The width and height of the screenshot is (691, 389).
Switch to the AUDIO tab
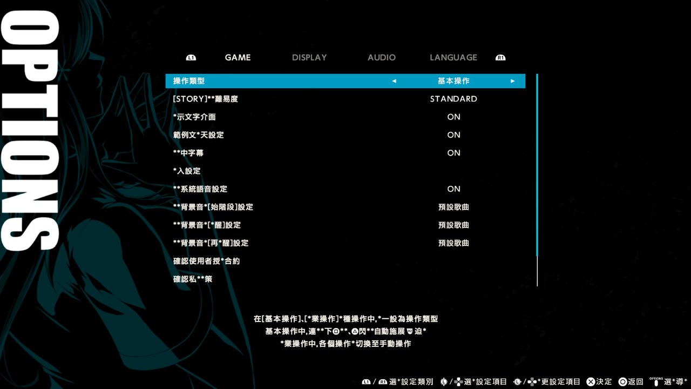pos(382,57)
